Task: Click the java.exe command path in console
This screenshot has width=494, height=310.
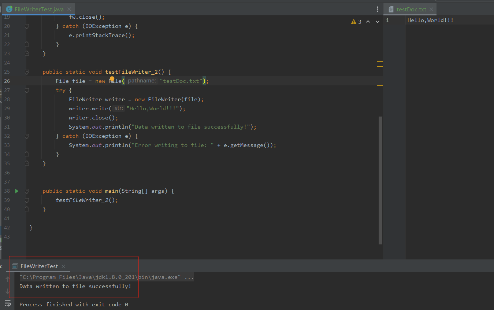Action: click(100, 277)
